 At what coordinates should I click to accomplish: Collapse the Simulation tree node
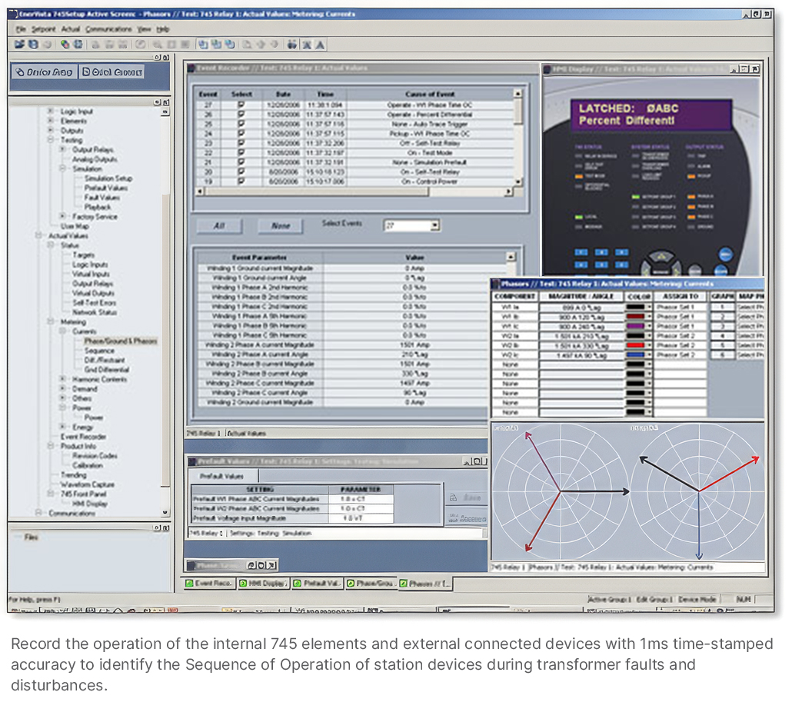pyautogui.click(x=62, y=168)
